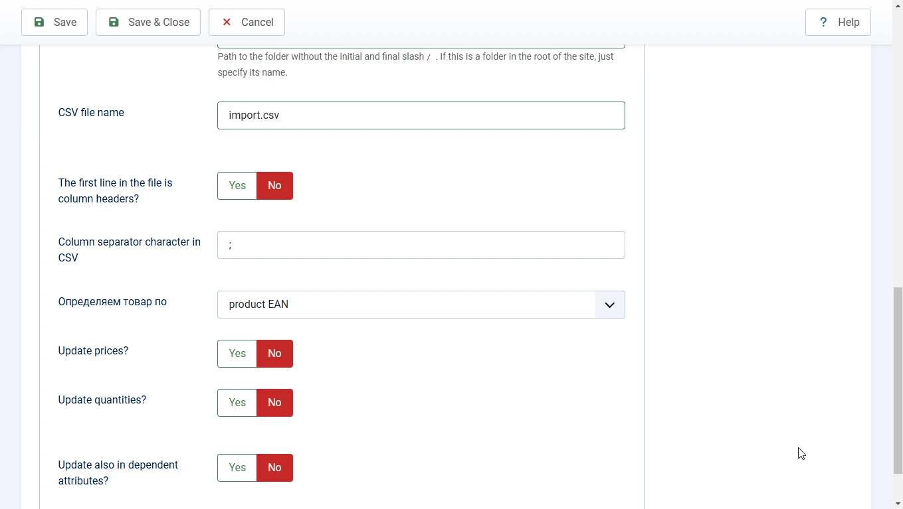This screenshot has width=903, height=509.
Task: Select Yes for dependent attributes update
Action: point(237,468)
